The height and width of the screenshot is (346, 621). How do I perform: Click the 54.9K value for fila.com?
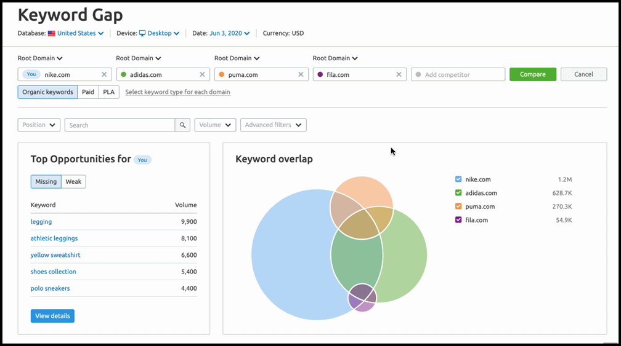point(564,219)
